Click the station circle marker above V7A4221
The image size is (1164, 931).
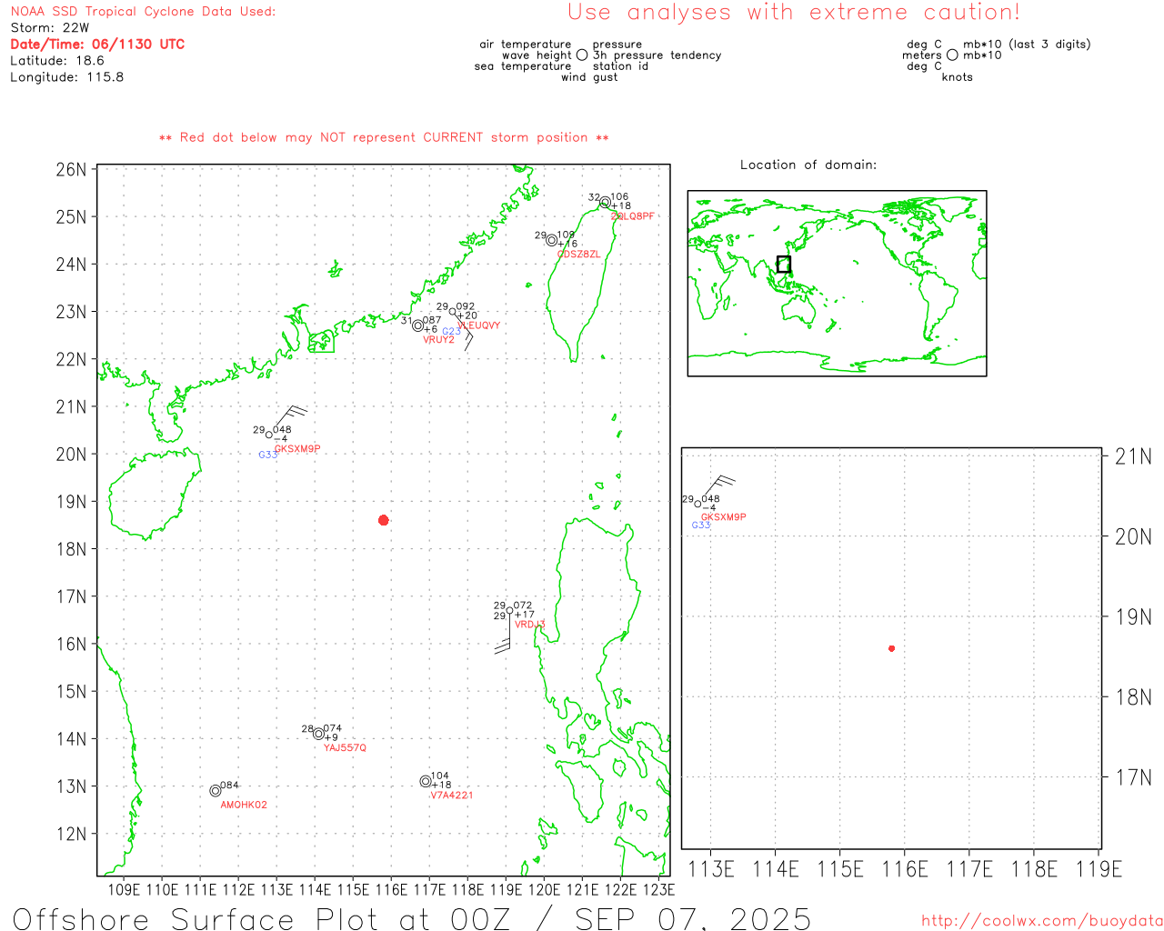[426, 782]
